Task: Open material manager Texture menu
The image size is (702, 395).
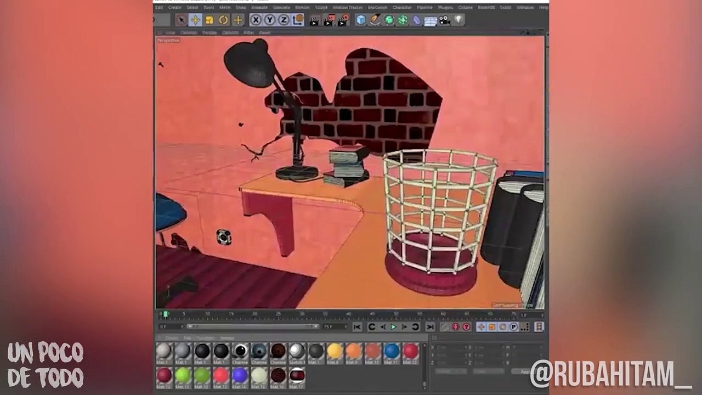Action: [x=227, y=338]
